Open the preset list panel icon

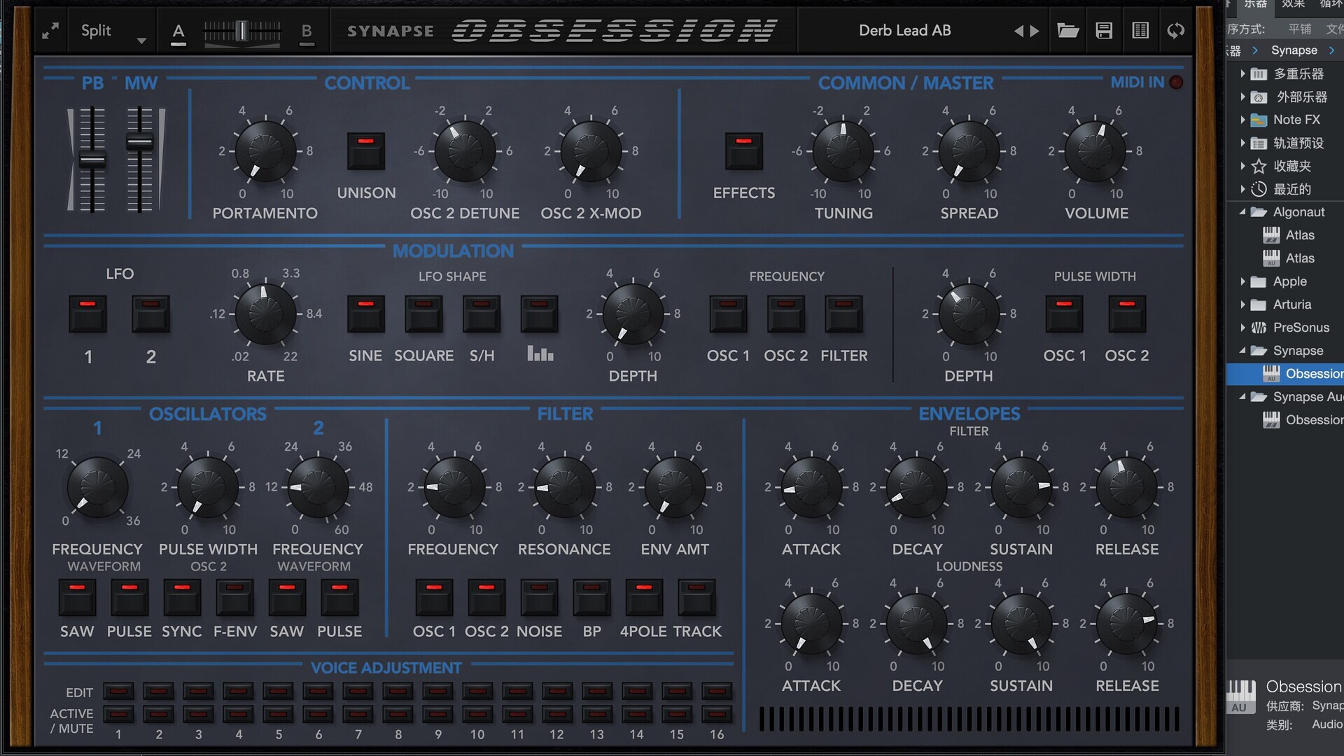pyautogui.click(x=1140, y=31)
